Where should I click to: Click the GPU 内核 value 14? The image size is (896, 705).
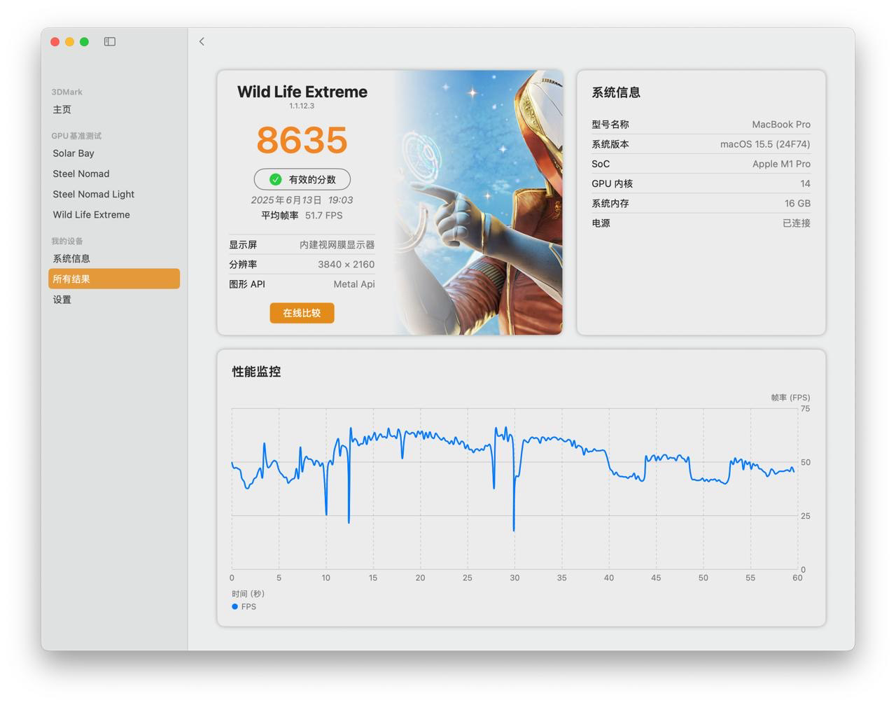pyautogui.click(x=805, y=183)
